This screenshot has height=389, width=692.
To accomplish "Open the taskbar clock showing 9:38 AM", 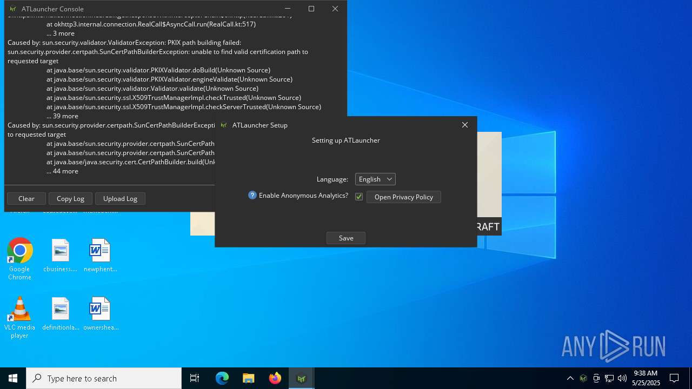I will pyautogui.click(x=646, y=378).
